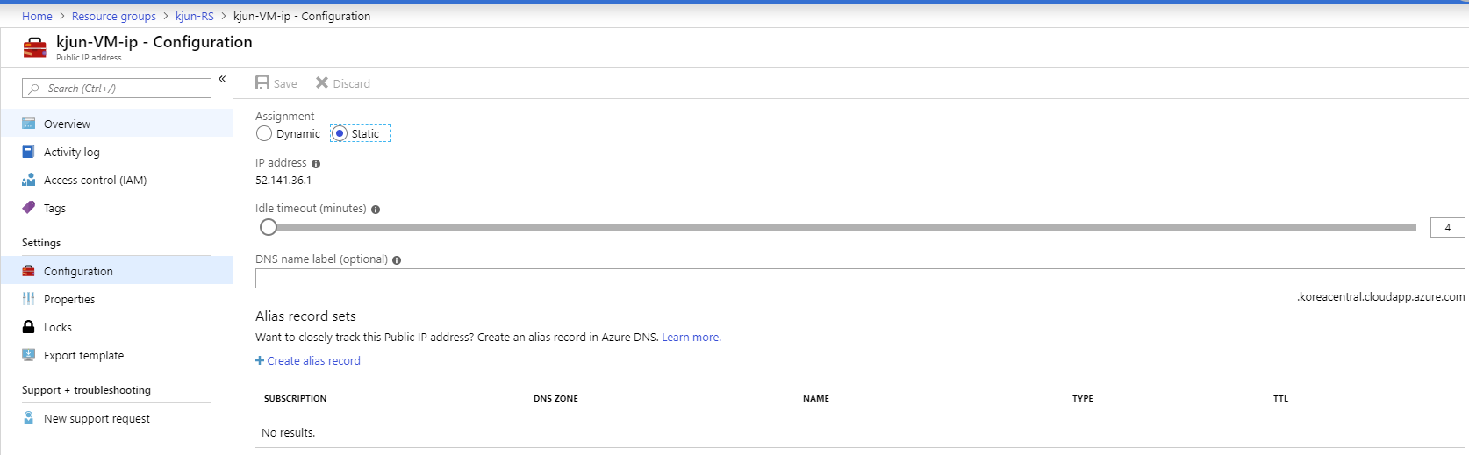Open Tags menu item
The height and width of the screenshot is (455, 1469).
pos(117,208)
